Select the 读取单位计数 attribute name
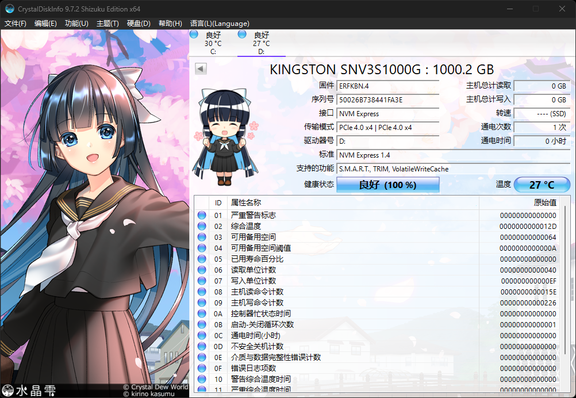This screenshot has height=398, width=576. (x=253, y=270)
